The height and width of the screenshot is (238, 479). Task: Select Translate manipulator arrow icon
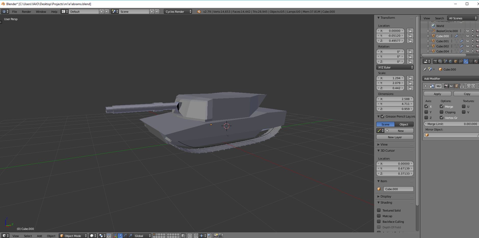120,236
